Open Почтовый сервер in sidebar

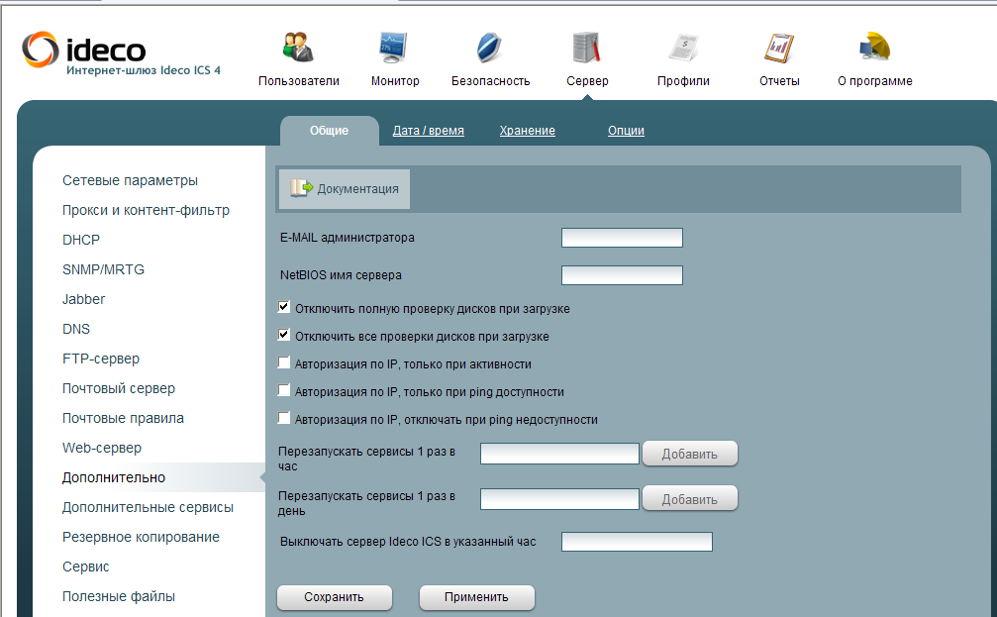tap(118, 388)
